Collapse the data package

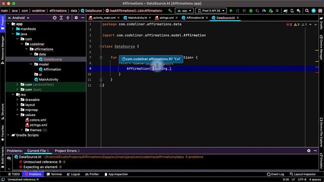pyautogui.click(x=31, y=54)
